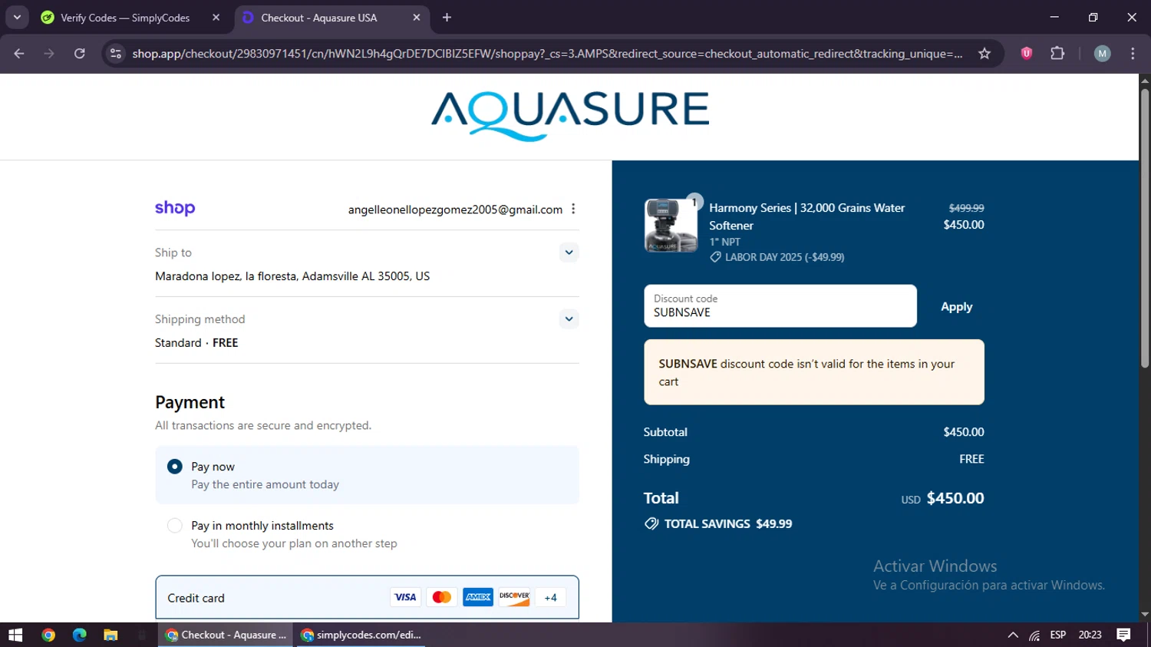Switch to Checkout - Aquasure taskbar window
This screenshot has width=1151, height=647.
[x=226, y=635]
